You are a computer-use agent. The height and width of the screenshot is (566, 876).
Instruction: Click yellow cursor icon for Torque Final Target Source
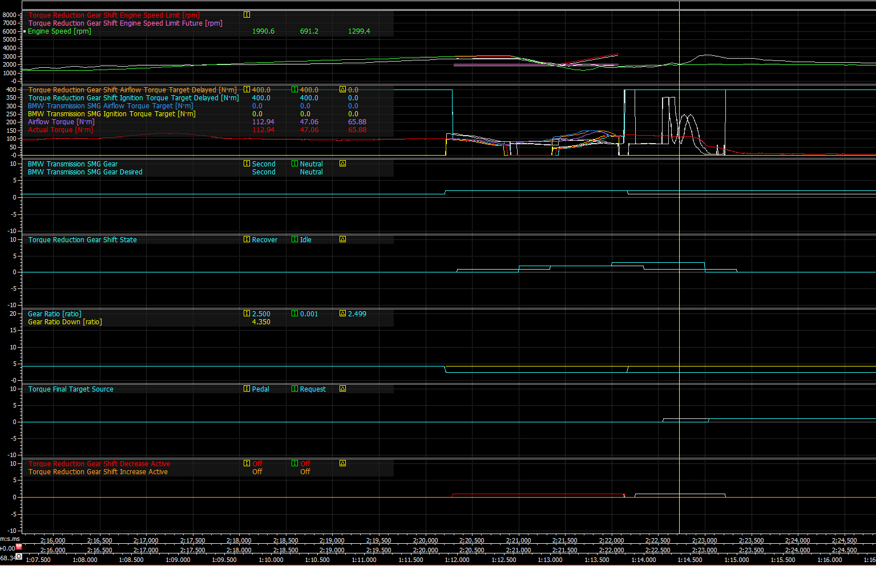[247, 389]
